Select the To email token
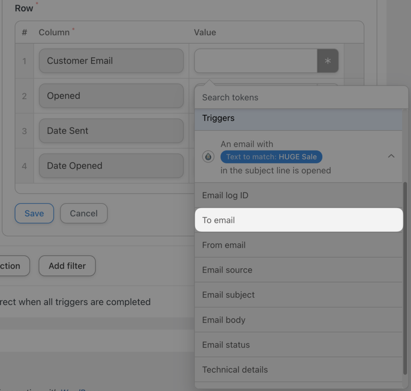The image size is (411, 391). [299, 220]
